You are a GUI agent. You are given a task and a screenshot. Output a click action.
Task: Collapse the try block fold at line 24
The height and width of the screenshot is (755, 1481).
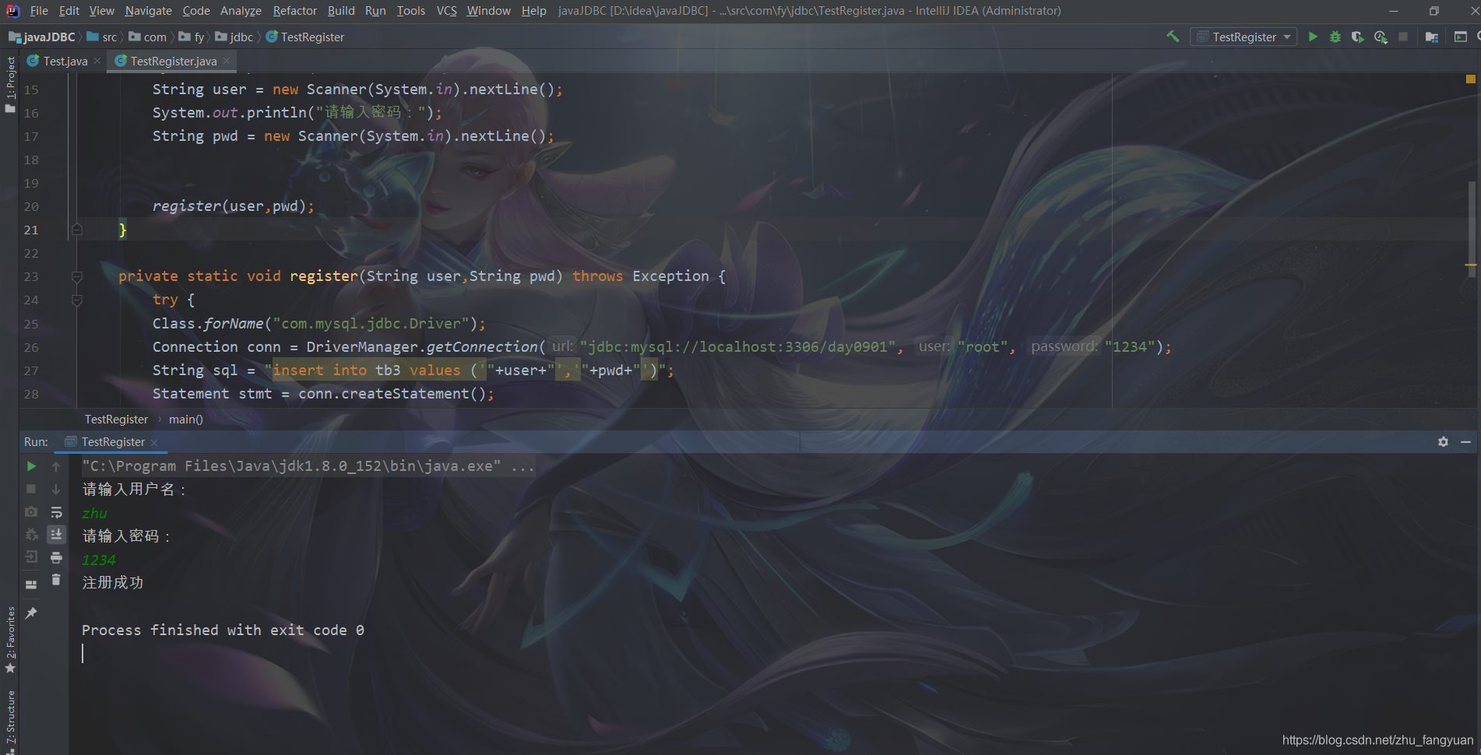(x=76, y=300)
